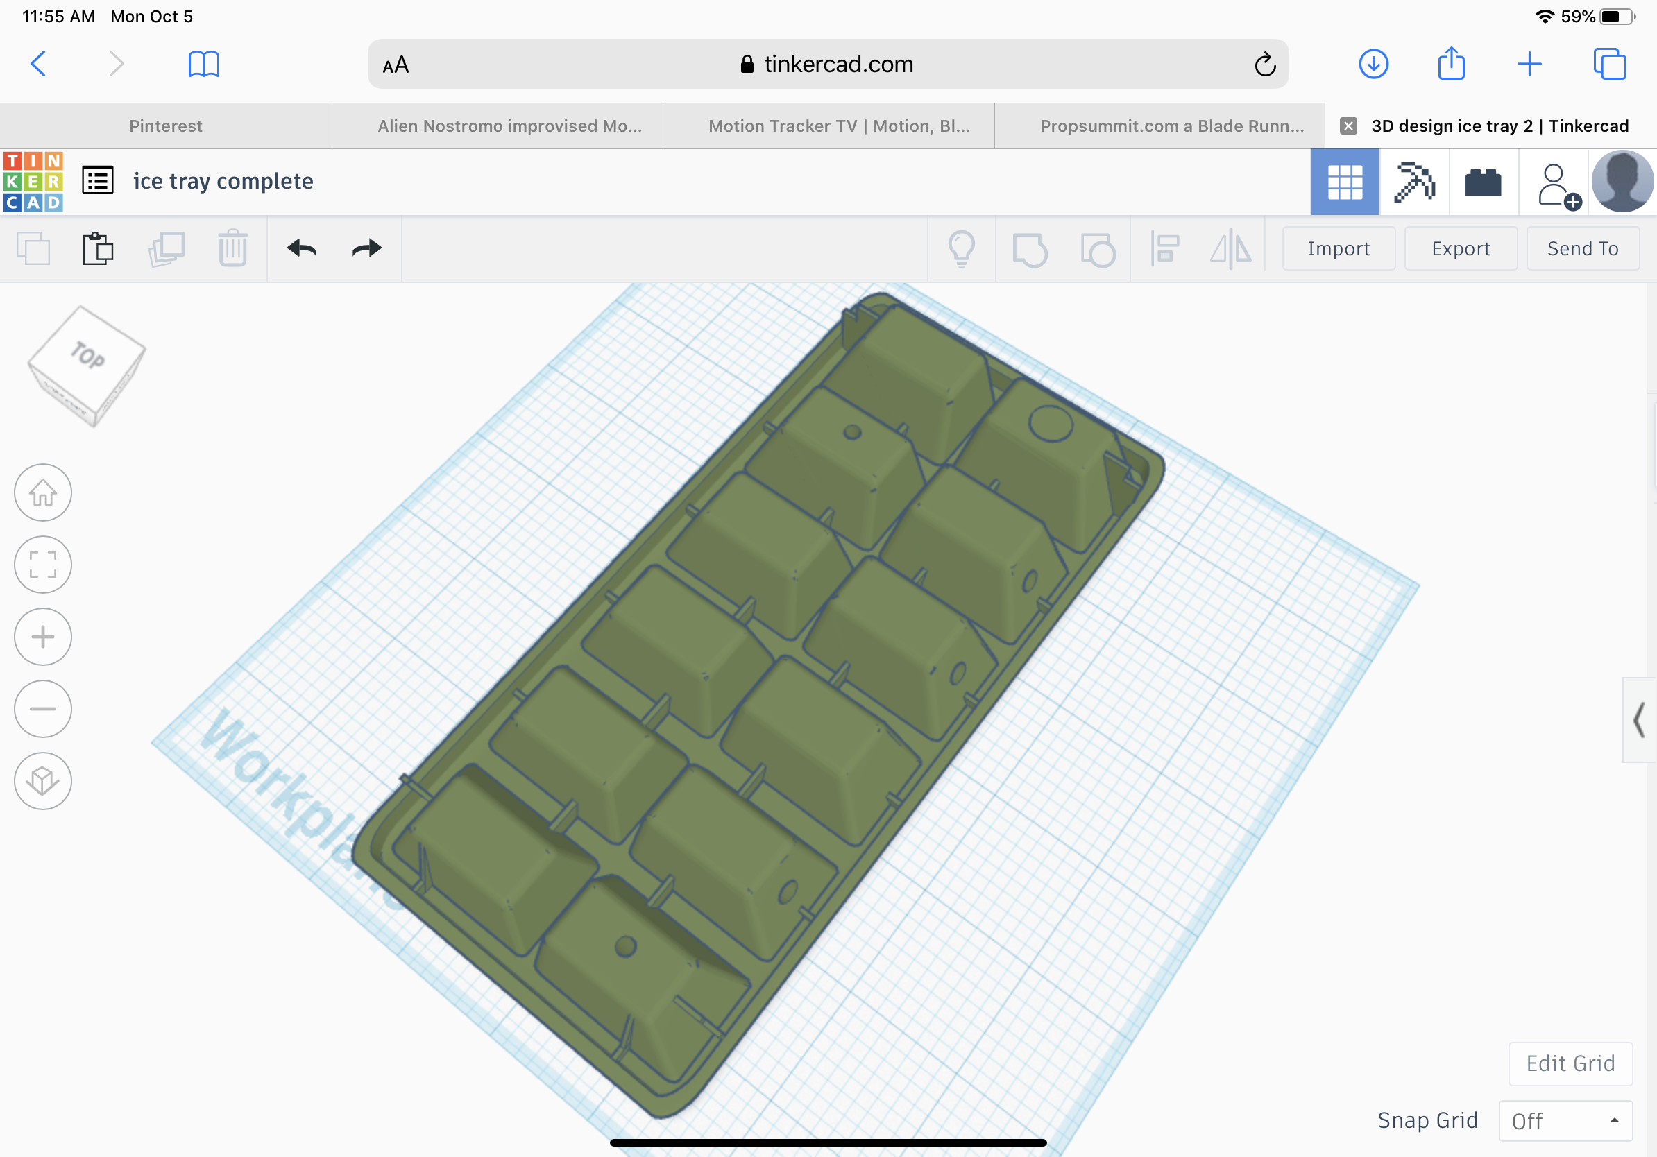
Task: Open the AA reader view menu
Action: coord(396,65)
